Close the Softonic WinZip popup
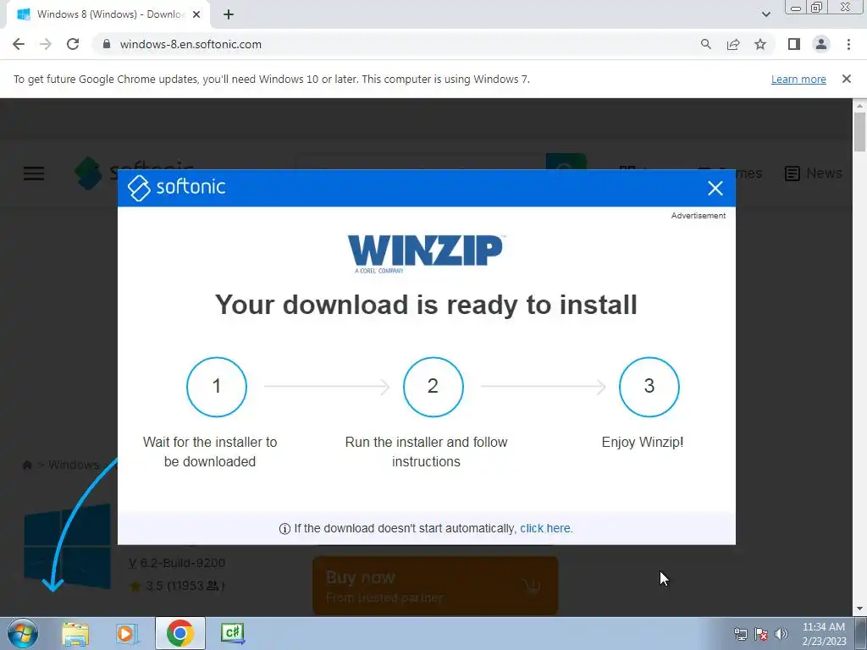Screen dimensions: 867x650 coord(715,189)
